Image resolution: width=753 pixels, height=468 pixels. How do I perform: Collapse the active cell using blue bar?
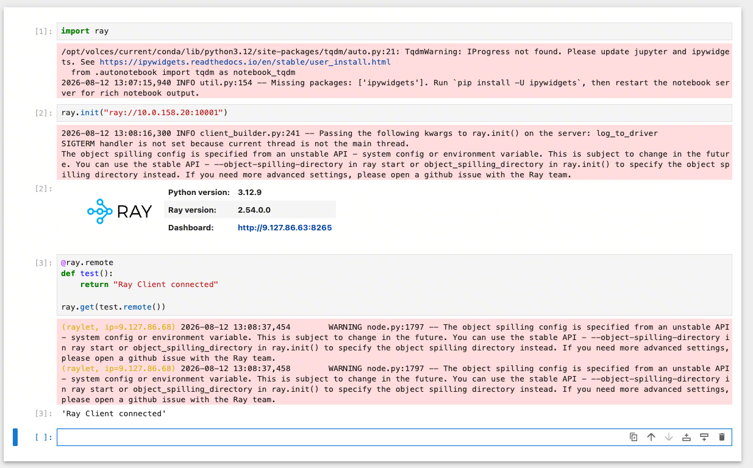[x=15, y=437]
